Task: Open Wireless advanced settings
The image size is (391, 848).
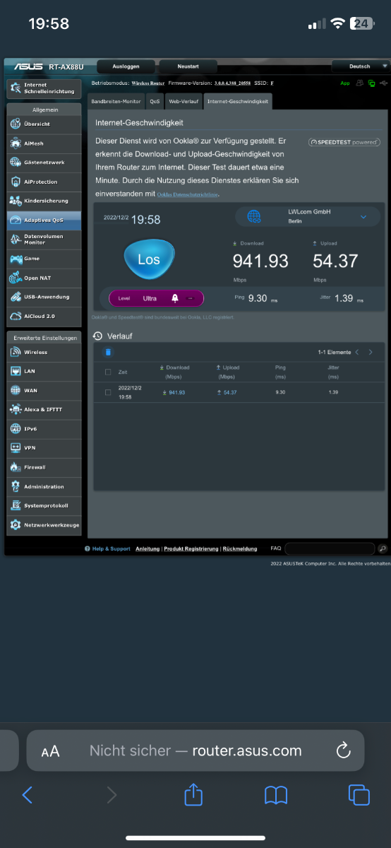Action: click(43, 352)
